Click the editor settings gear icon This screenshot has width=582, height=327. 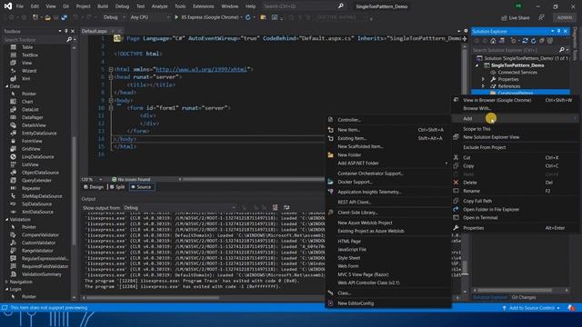(x=466, y=31)
